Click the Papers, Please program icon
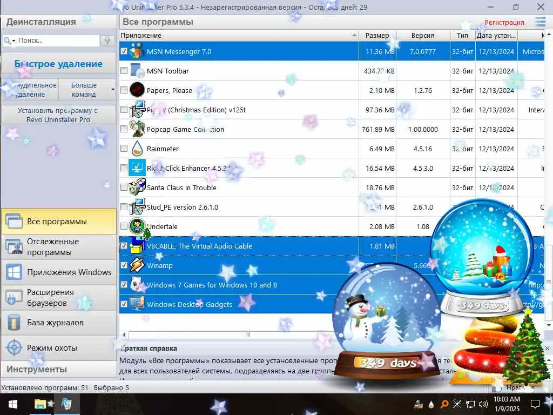The image size is (553, 415). click(137, 90)
